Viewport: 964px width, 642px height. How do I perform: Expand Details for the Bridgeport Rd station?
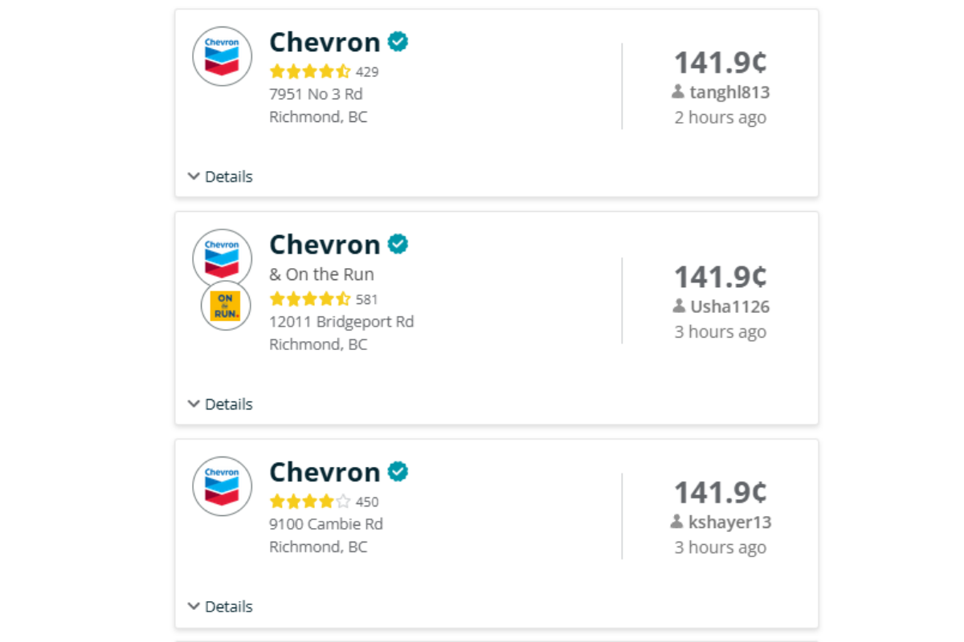click(x=219, y=404)
